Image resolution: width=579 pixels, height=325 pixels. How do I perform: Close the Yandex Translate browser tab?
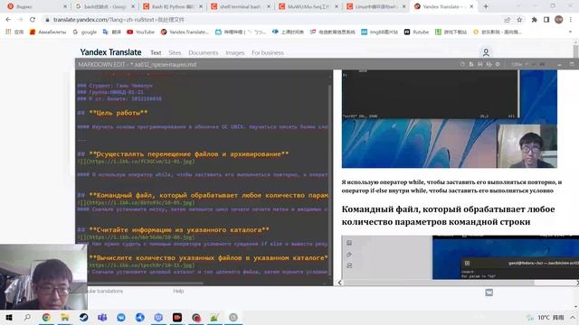tap(471, 6)
